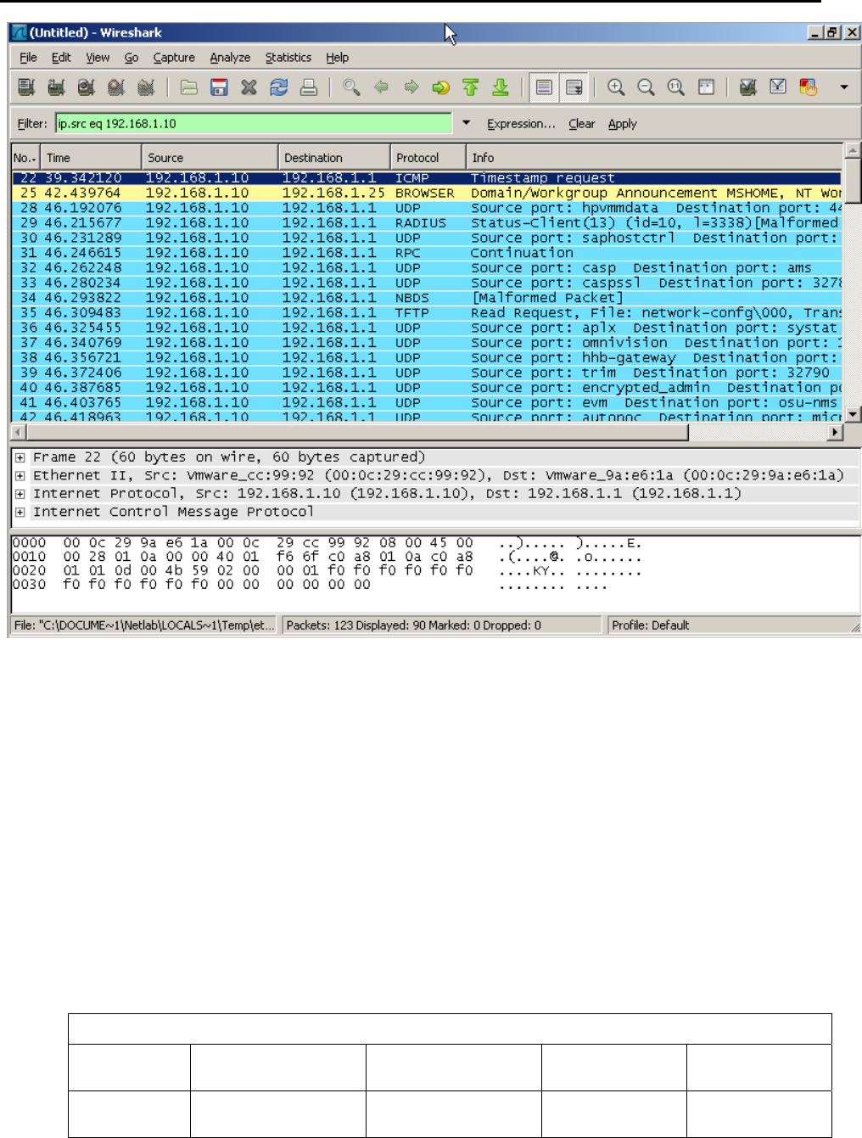Sort by the Info column header

654,157
